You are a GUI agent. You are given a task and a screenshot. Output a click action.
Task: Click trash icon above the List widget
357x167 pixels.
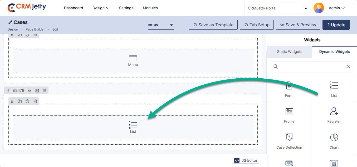tap(35, 101)
